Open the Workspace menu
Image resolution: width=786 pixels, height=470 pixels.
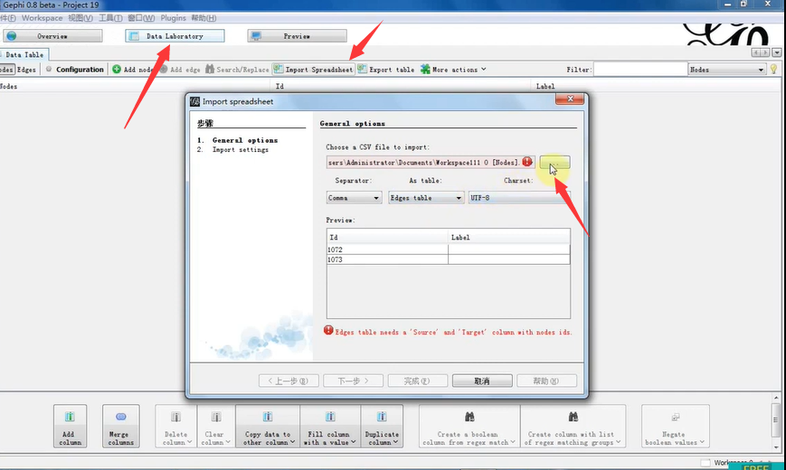click(43, 18)
